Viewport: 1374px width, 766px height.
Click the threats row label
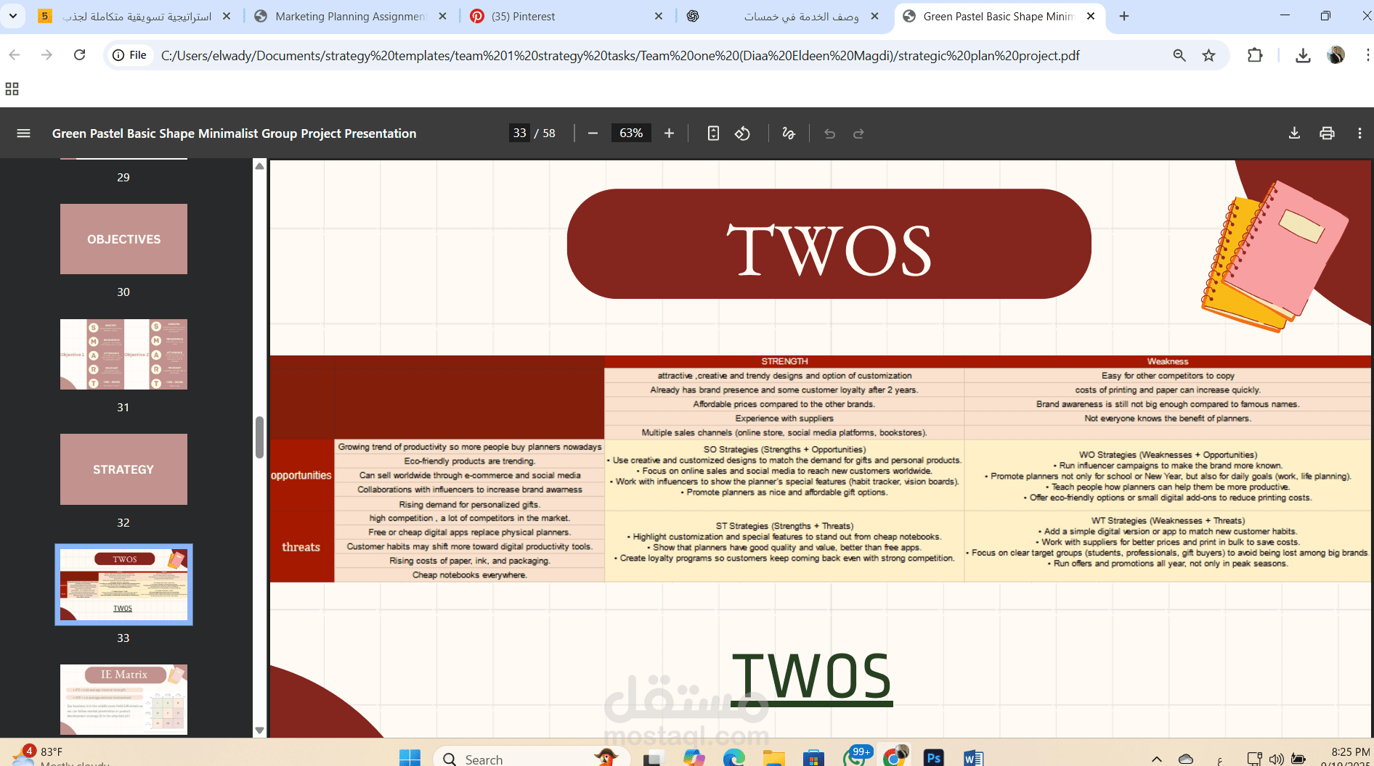point(301,547)
